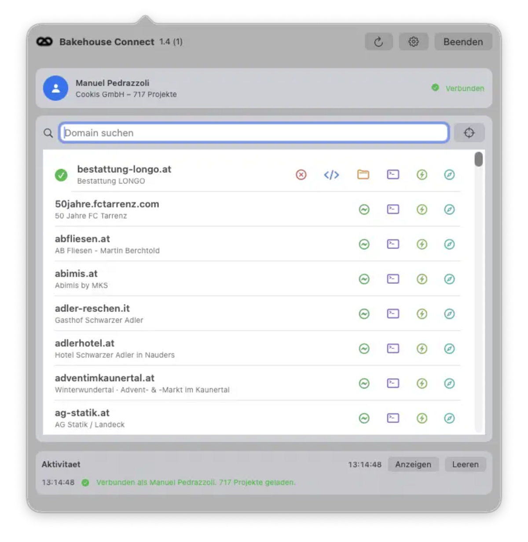Click the Cookis GmbH – 717 Projekte text
Image resolution: width=528 pixels, height=542 pixels.
pos(126,94)
